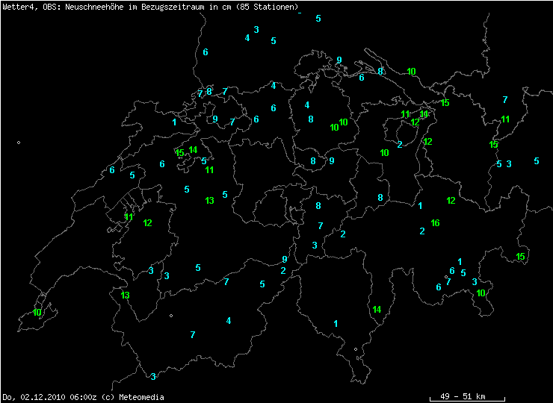The width and height of the screenshot is (553, 403).
Task: Click the green 13 near the southwestern lake
Action: tap(126, 296)
